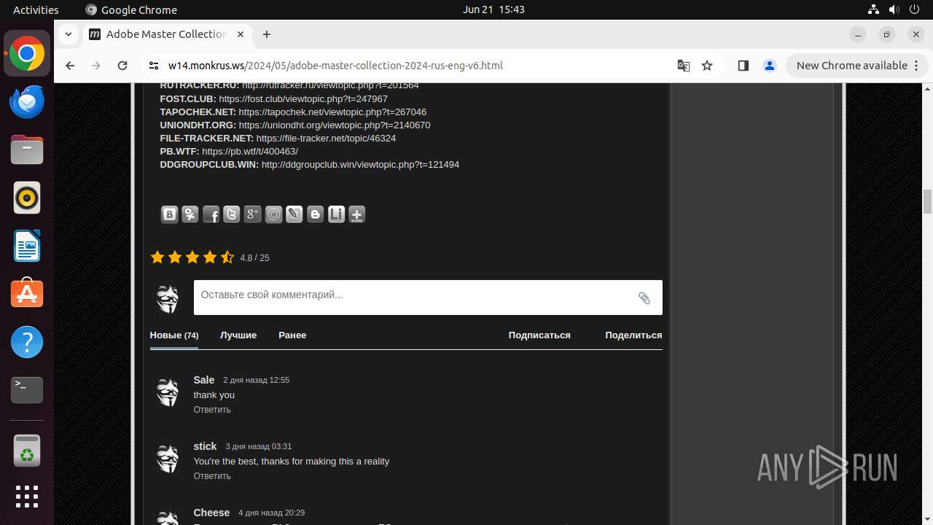Open the Chrome profile menu
The width and height of the screenshot is (933, 525).
pos(770,66)
